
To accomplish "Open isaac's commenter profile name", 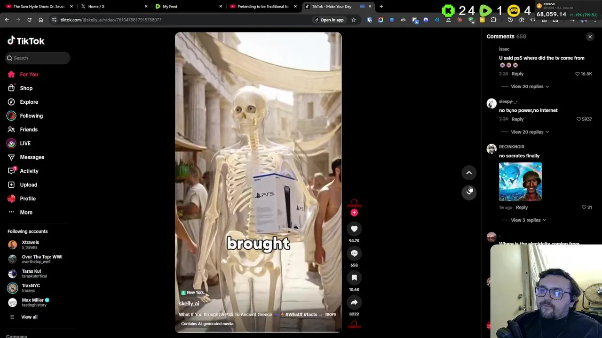I will pos(504,49).
